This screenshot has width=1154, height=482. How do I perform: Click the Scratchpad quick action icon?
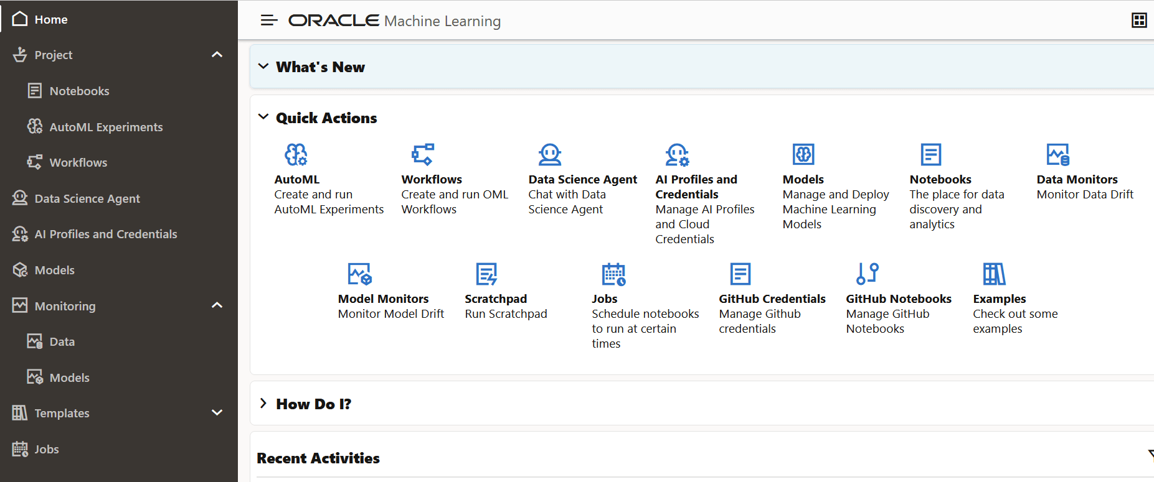point(486,274)
